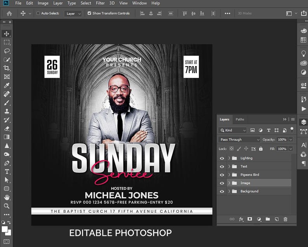Toggle Lock all for the layer

(x=261, y=149)
